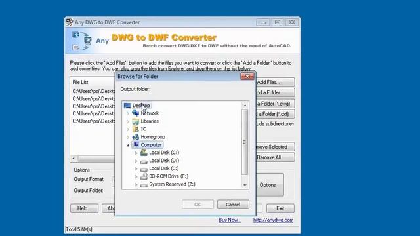
Task: Select Local Disk (D:) label
Action: pyautogui.click(x=164, y=161)
